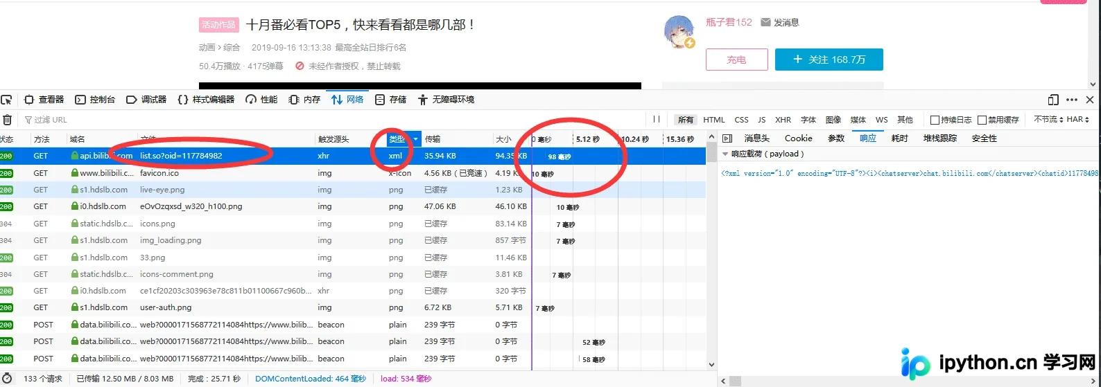The height and width of the screenshot is (387, 1101).
Task: Enable the 持续日志 persist logs checkbox
Action: (935, 120)
